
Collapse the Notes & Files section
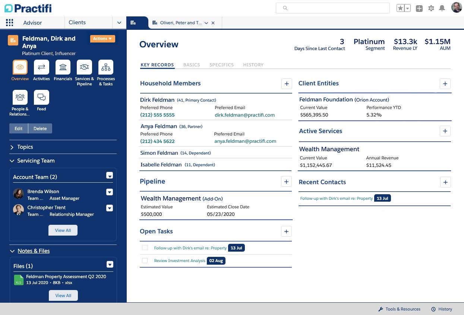tap(12, 251)
